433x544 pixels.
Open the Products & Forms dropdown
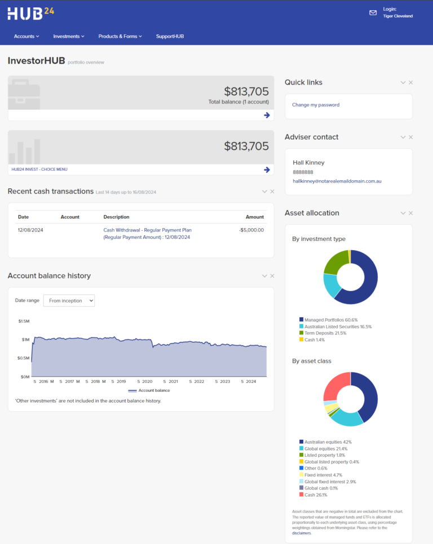(x=120, y=35)
